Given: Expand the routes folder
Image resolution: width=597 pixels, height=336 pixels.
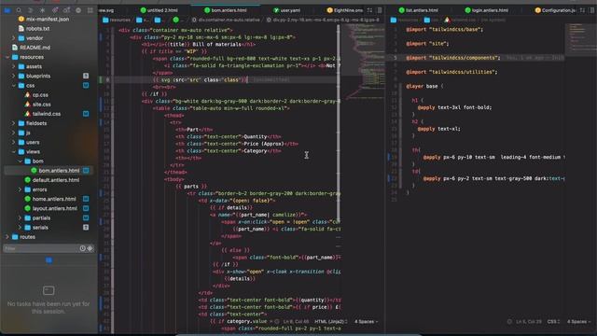Looking at the screenshot, I should point(7,237).
